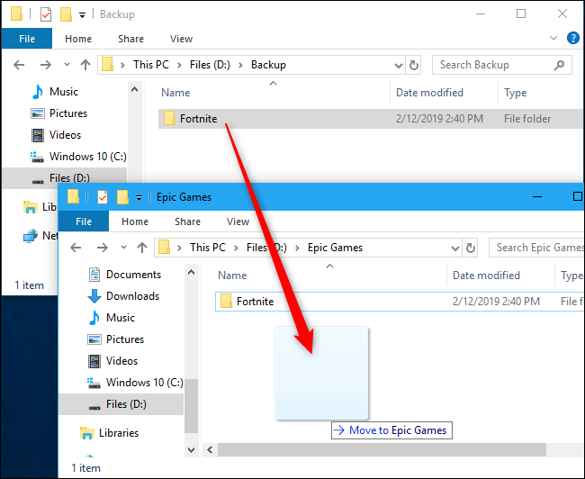Sort by Date modified in Backup window
Viewport: 585px width, 479px height.
(x=429, y=93)
